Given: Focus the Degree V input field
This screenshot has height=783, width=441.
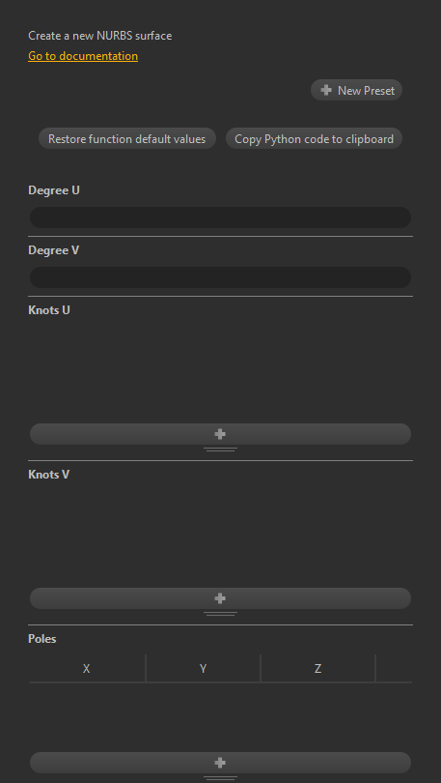Looking at the screenshot, I should click(x=220, y=277).
